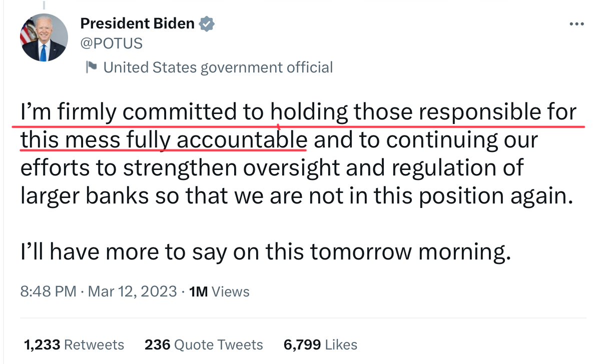Screen dimensions: 597x364
Task: Click the United States government official label
Action: [218, 67]
